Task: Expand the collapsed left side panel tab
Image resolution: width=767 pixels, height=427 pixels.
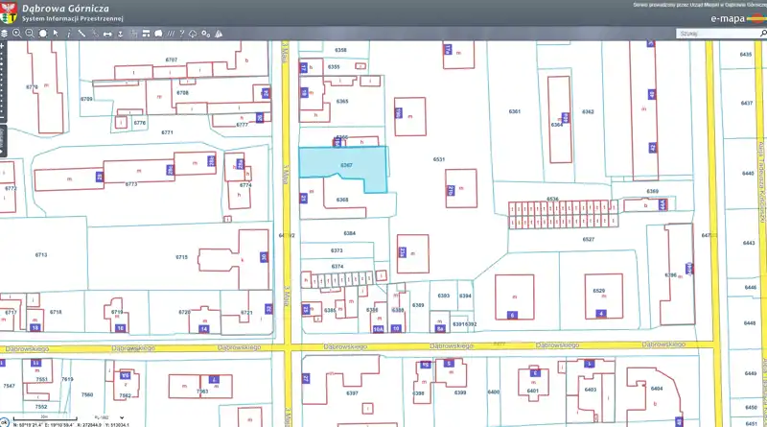Action: [x=3, y=142]
